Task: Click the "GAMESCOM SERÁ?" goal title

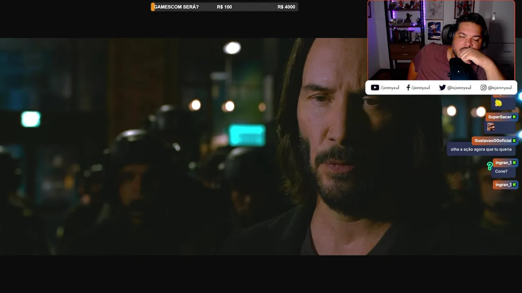Action: (176, 7)
